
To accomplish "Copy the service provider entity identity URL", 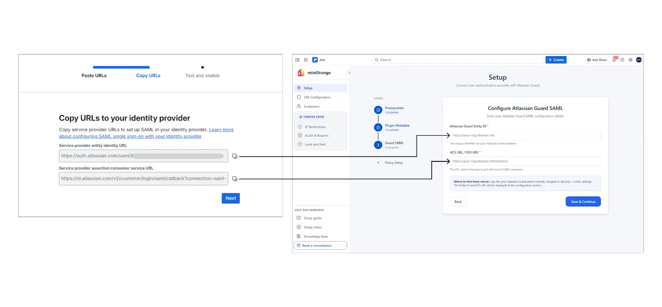I will 235,156.
